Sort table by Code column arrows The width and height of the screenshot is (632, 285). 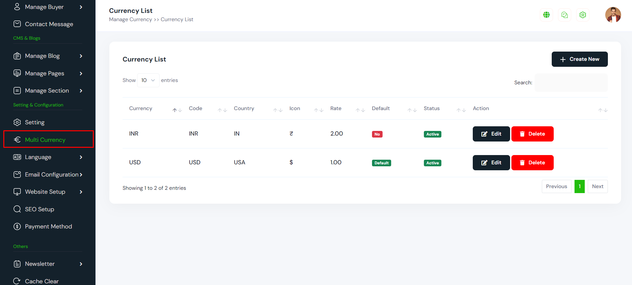tap(222, 110)
